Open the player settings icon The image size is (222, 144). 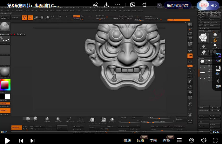click(192, 141)
